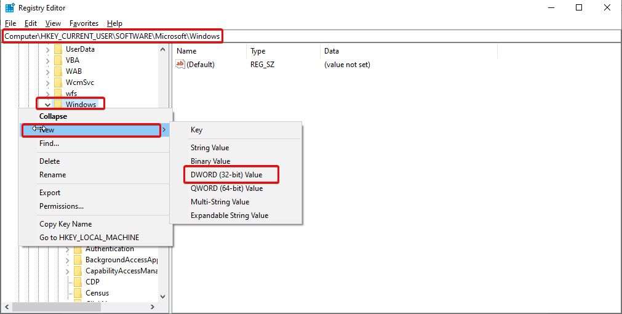Expand the UserData key
622x314 pixels.
tap(47, 50)
